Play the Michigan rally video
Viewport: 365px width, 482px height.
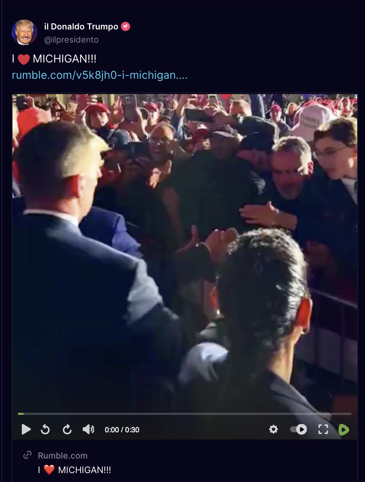coord(26,429)
